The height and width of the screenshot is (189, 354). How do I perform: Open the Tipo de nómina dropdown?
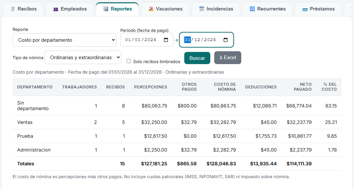pyautogui.click(x=83, y=58)
